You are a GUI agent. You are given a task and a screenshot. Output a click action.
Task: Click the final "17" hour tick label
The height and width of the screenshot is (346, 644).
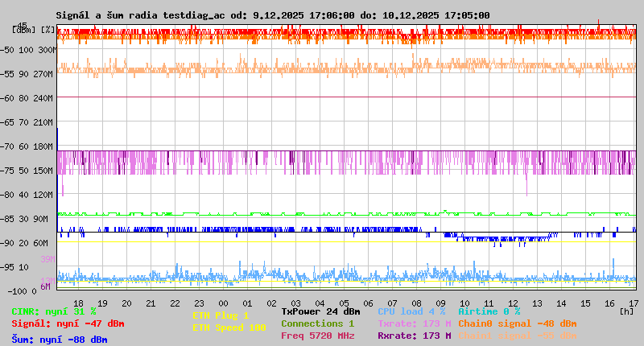tap(634, 303)
